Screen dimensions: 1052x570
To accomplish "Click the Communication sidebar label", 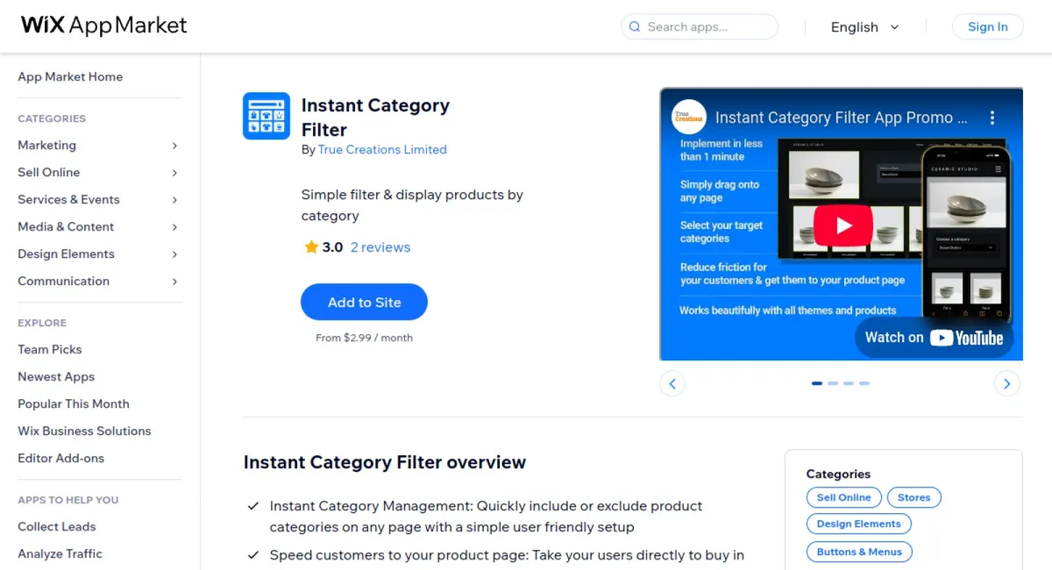I will tap(63, 281).
